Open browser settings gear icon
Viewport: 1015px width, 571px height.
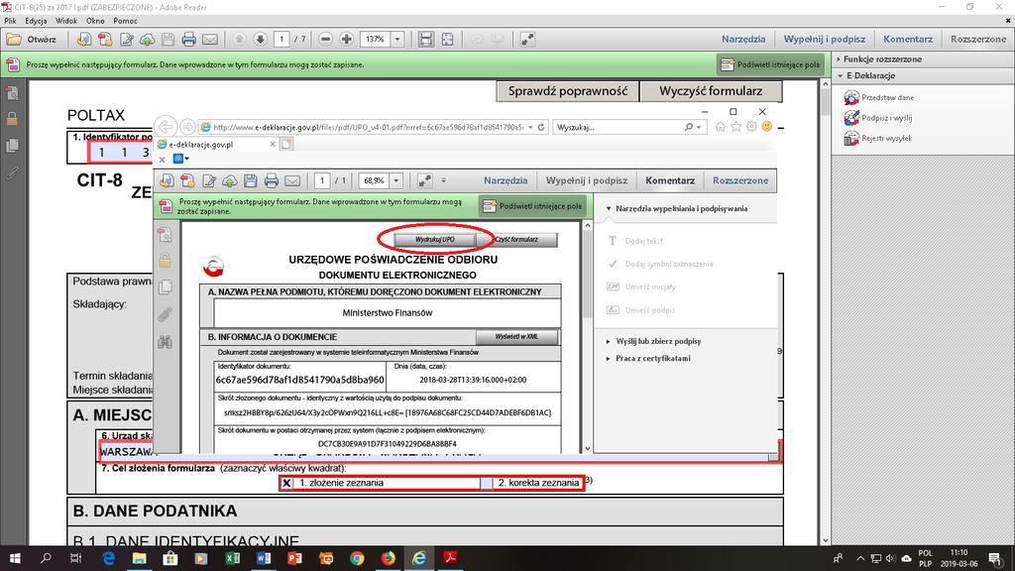coord(751,127)
